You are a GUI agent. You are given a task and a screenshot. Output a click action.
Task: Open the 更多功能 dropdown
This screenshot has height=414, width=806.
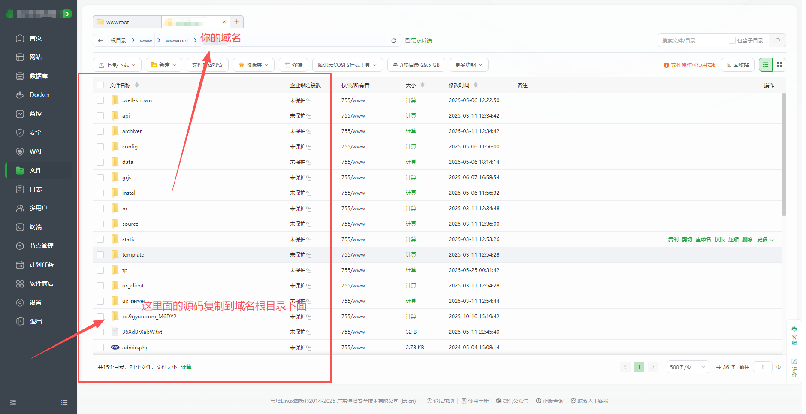point(468,65)
